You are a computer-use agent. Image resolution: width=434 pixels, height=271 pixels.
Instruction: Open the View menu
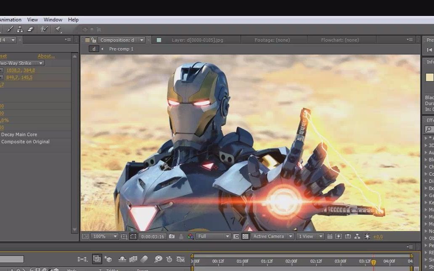[32, 20]
